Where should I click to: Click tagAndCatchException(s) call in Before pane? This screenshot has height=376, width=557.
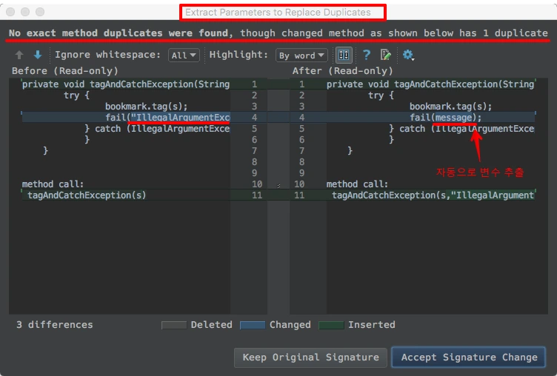click(x=87, y=195)
